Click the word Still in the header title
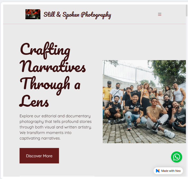Image resolution: width=188 pixels, height=179 pixels. 49,14
